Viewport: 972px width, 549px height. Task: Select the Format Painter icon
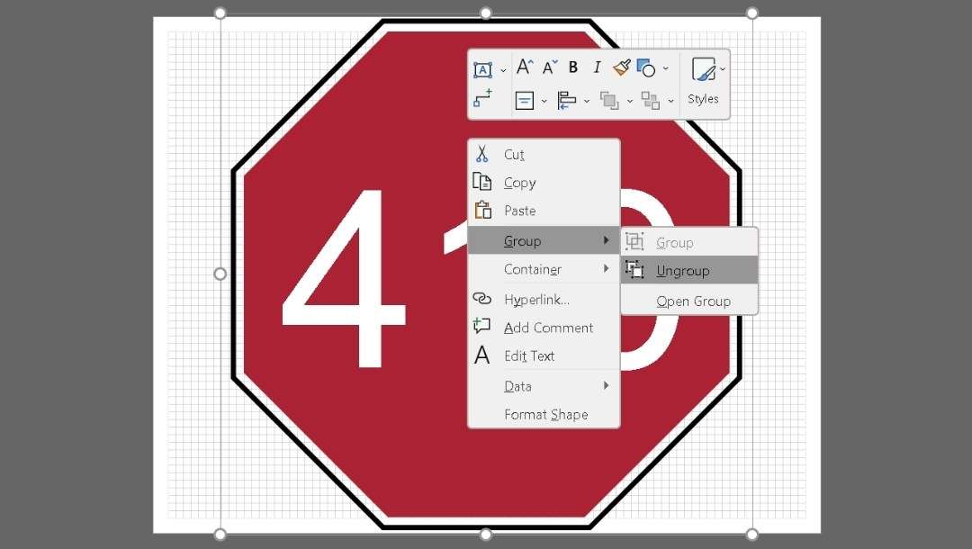coord(620,67)
